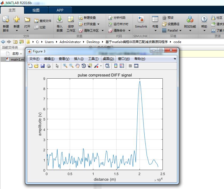Image resolution: width=224 pixels, height=189 pixels.
Task: Click Desktop in the address path
Action: pos(93,42)
